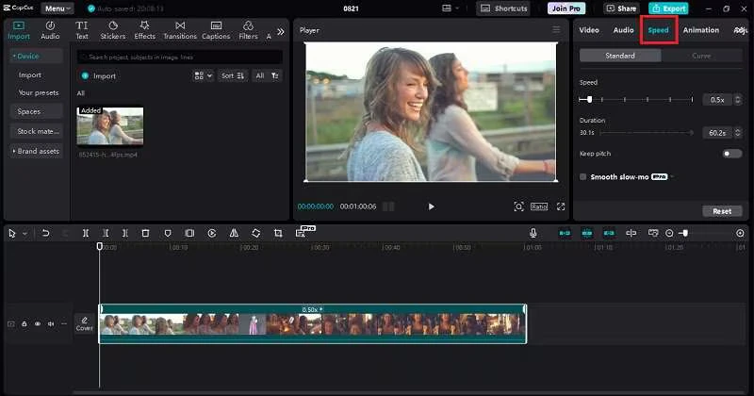Image resolution: width=754 pixels, height=396 pixels.
Task: Open the Ratio selector in player
Action: tap(539, 206)
